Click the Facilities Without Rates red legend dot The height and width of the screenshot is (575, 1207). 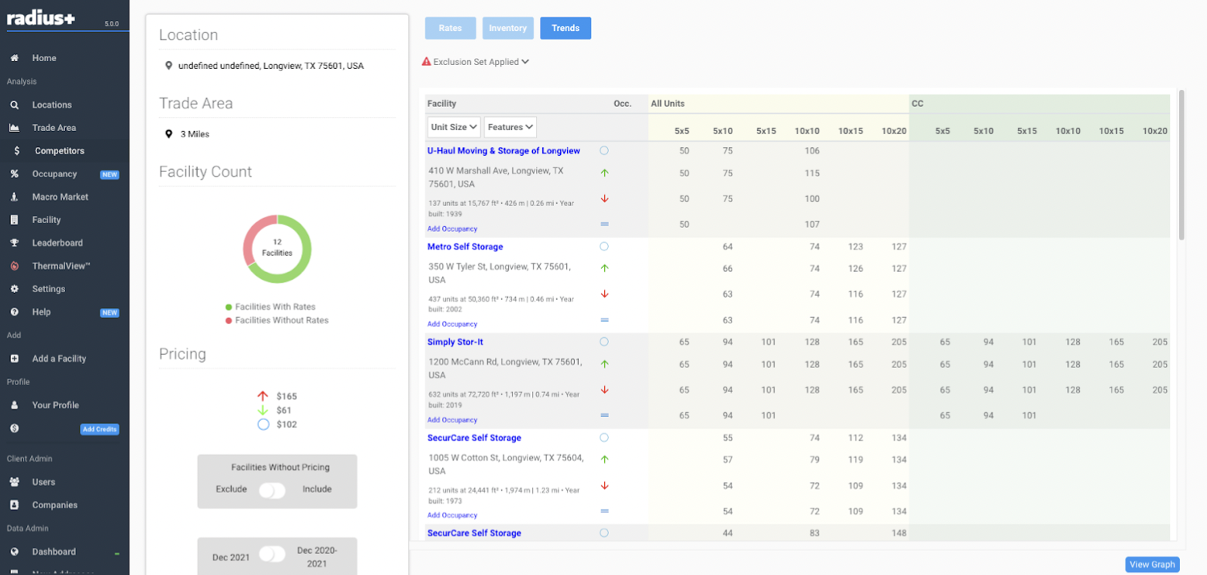[229, 320]
